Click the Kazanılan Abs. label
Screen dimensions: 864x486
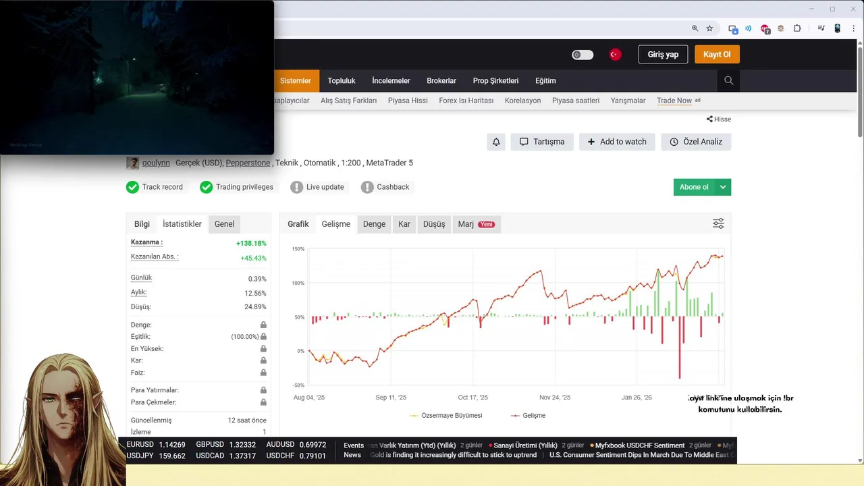coord(155,257)
